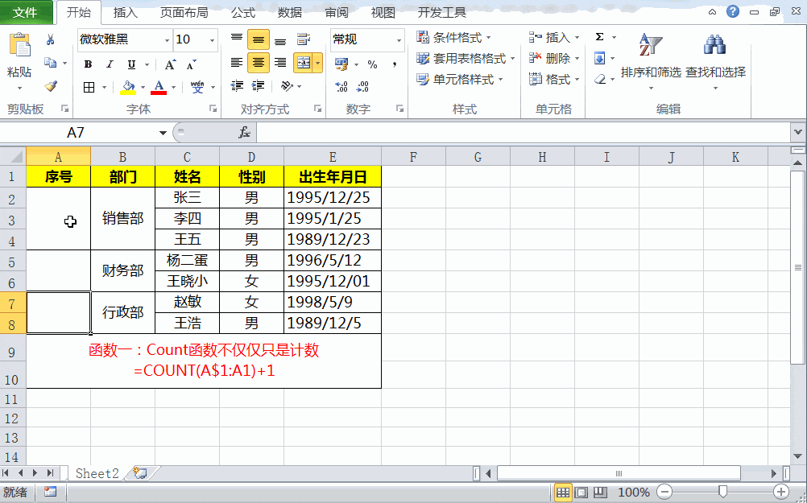
Task: Open the font name dropdown
Action: click(x=167, y=39)
